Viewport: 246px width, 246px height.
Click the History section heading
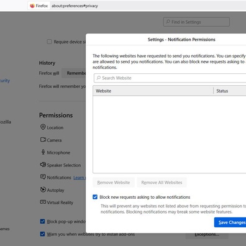[47, 63]
